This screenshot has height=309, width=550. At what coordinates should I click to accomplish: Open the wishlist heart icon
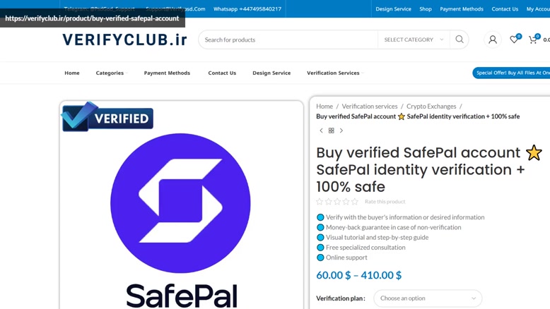pos(514,40)
